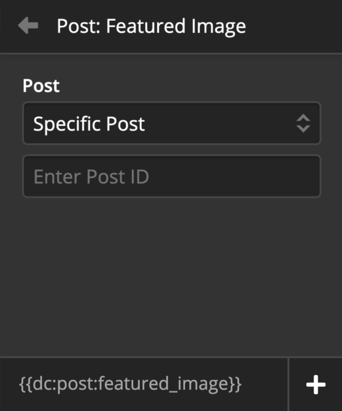The image size is (342, 411).
Task: Click the Post field label
Action: coord(41,86)
